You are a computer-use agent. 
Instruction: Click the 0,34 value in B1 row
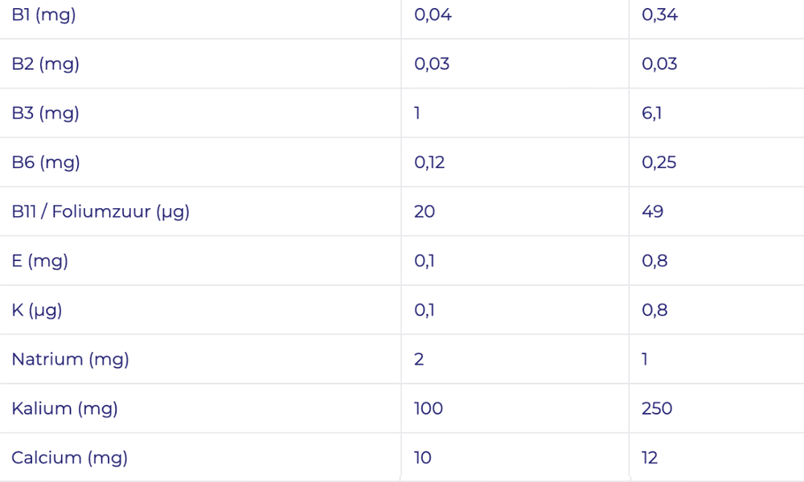(659, 14)
